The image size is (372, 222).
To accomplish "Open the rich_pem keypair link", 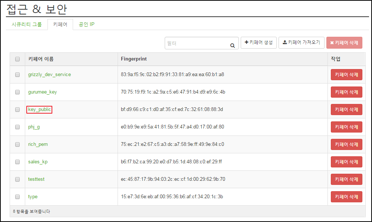I will point(38,144).
